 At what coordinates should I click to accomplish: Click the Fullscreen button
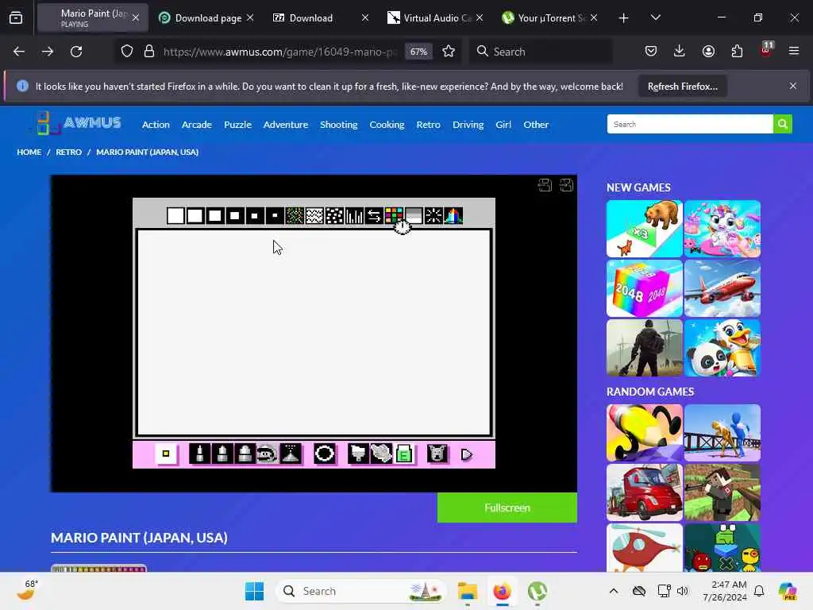tap(507, 508)
